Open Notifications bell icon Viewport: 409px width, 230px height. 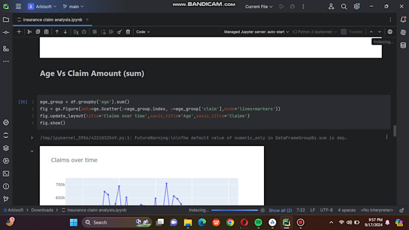pyautogui.click(x=403, y=20)
